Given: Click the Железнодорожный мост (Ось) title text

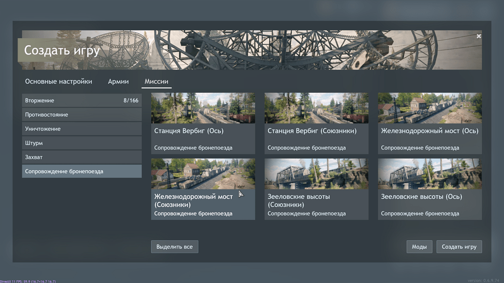Looking at the screenshot, I should point(430,131).
